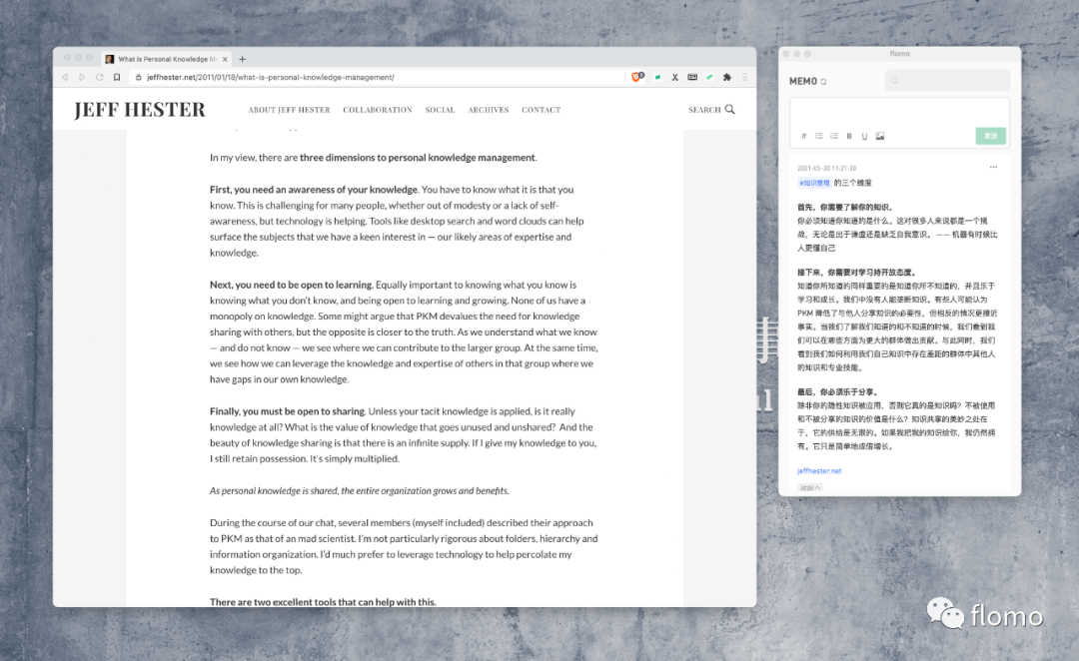Toggle underline formatting in flomo editor
Image resolution: width=1079 pixels, height=661 pixels.
click(864, 136)
